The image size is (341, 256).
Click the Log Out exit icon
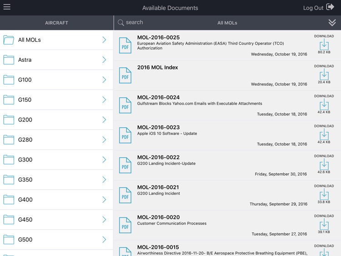click(x=330, y=7)
